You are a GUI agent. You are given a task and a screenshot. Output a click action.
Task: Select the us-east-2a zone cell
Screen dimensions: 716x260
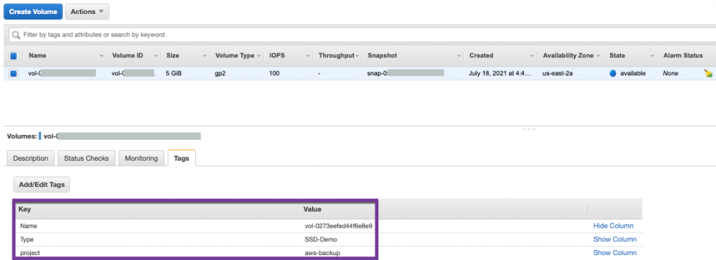pos(557,73)
